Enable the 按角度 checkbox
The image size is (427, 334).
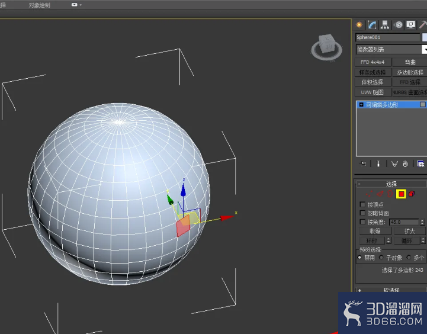click(362, 222)
